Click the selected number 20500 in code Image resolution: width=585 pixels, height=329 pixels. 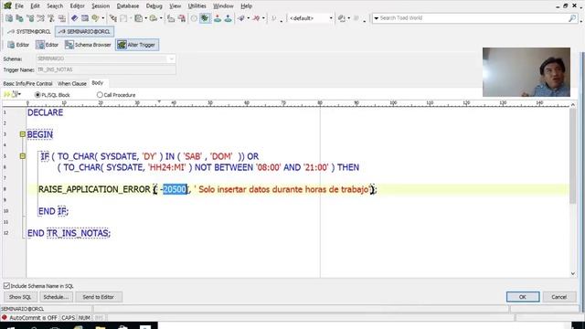pyautogui.click(x=175, y=189)
